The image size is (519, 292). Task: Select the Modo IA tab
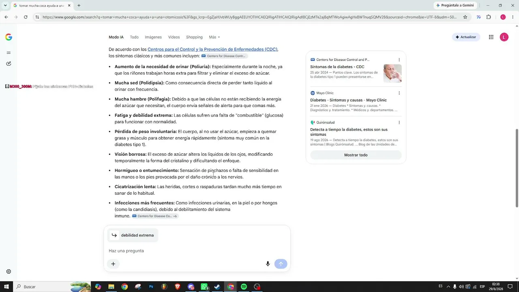tap(116, 37)
